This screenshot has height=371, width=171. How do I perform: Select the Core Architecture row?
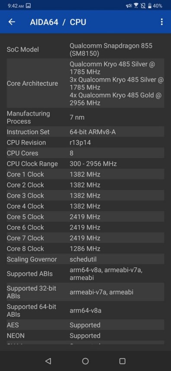coord(85,83)
